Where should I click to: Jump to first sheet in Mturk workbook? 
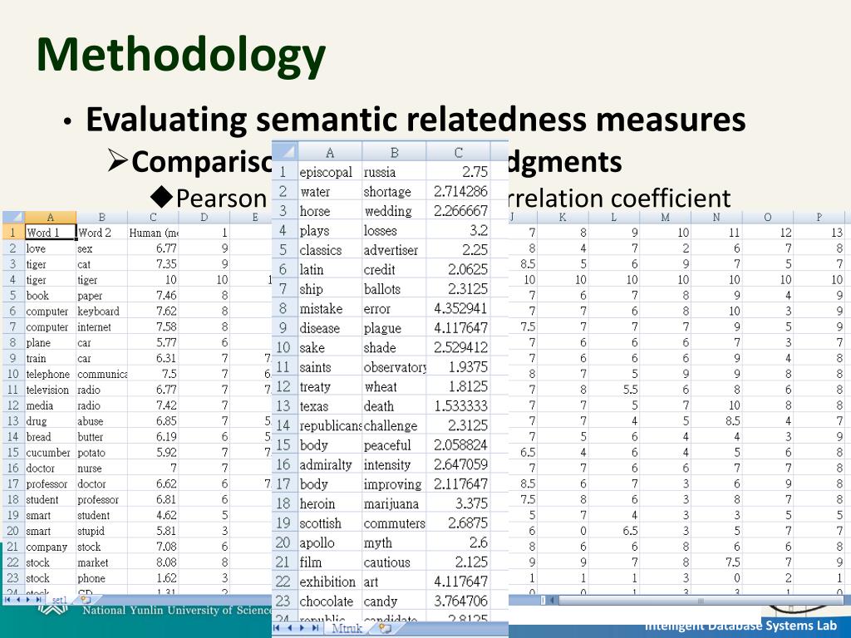point(278,628)
